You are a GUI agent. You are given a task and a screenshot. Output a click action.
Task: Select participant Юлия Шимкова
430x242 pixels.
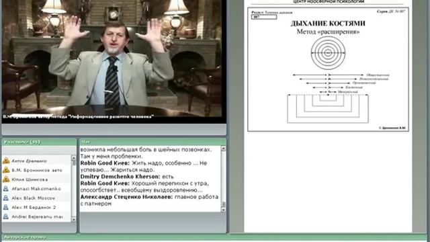point(36,179)
